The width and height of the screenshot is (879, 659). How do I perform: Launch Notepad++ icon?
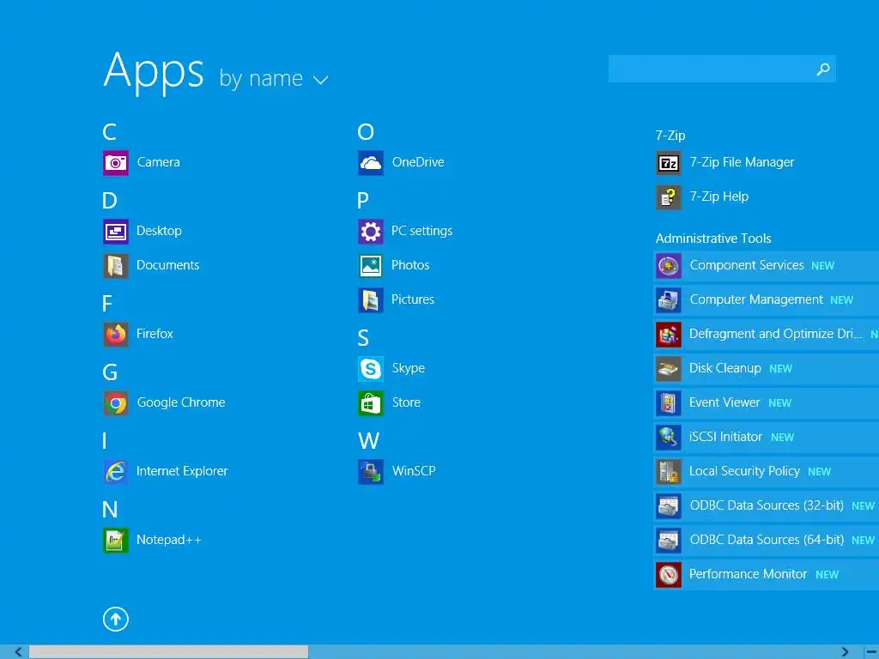click(x=116, y=541)
